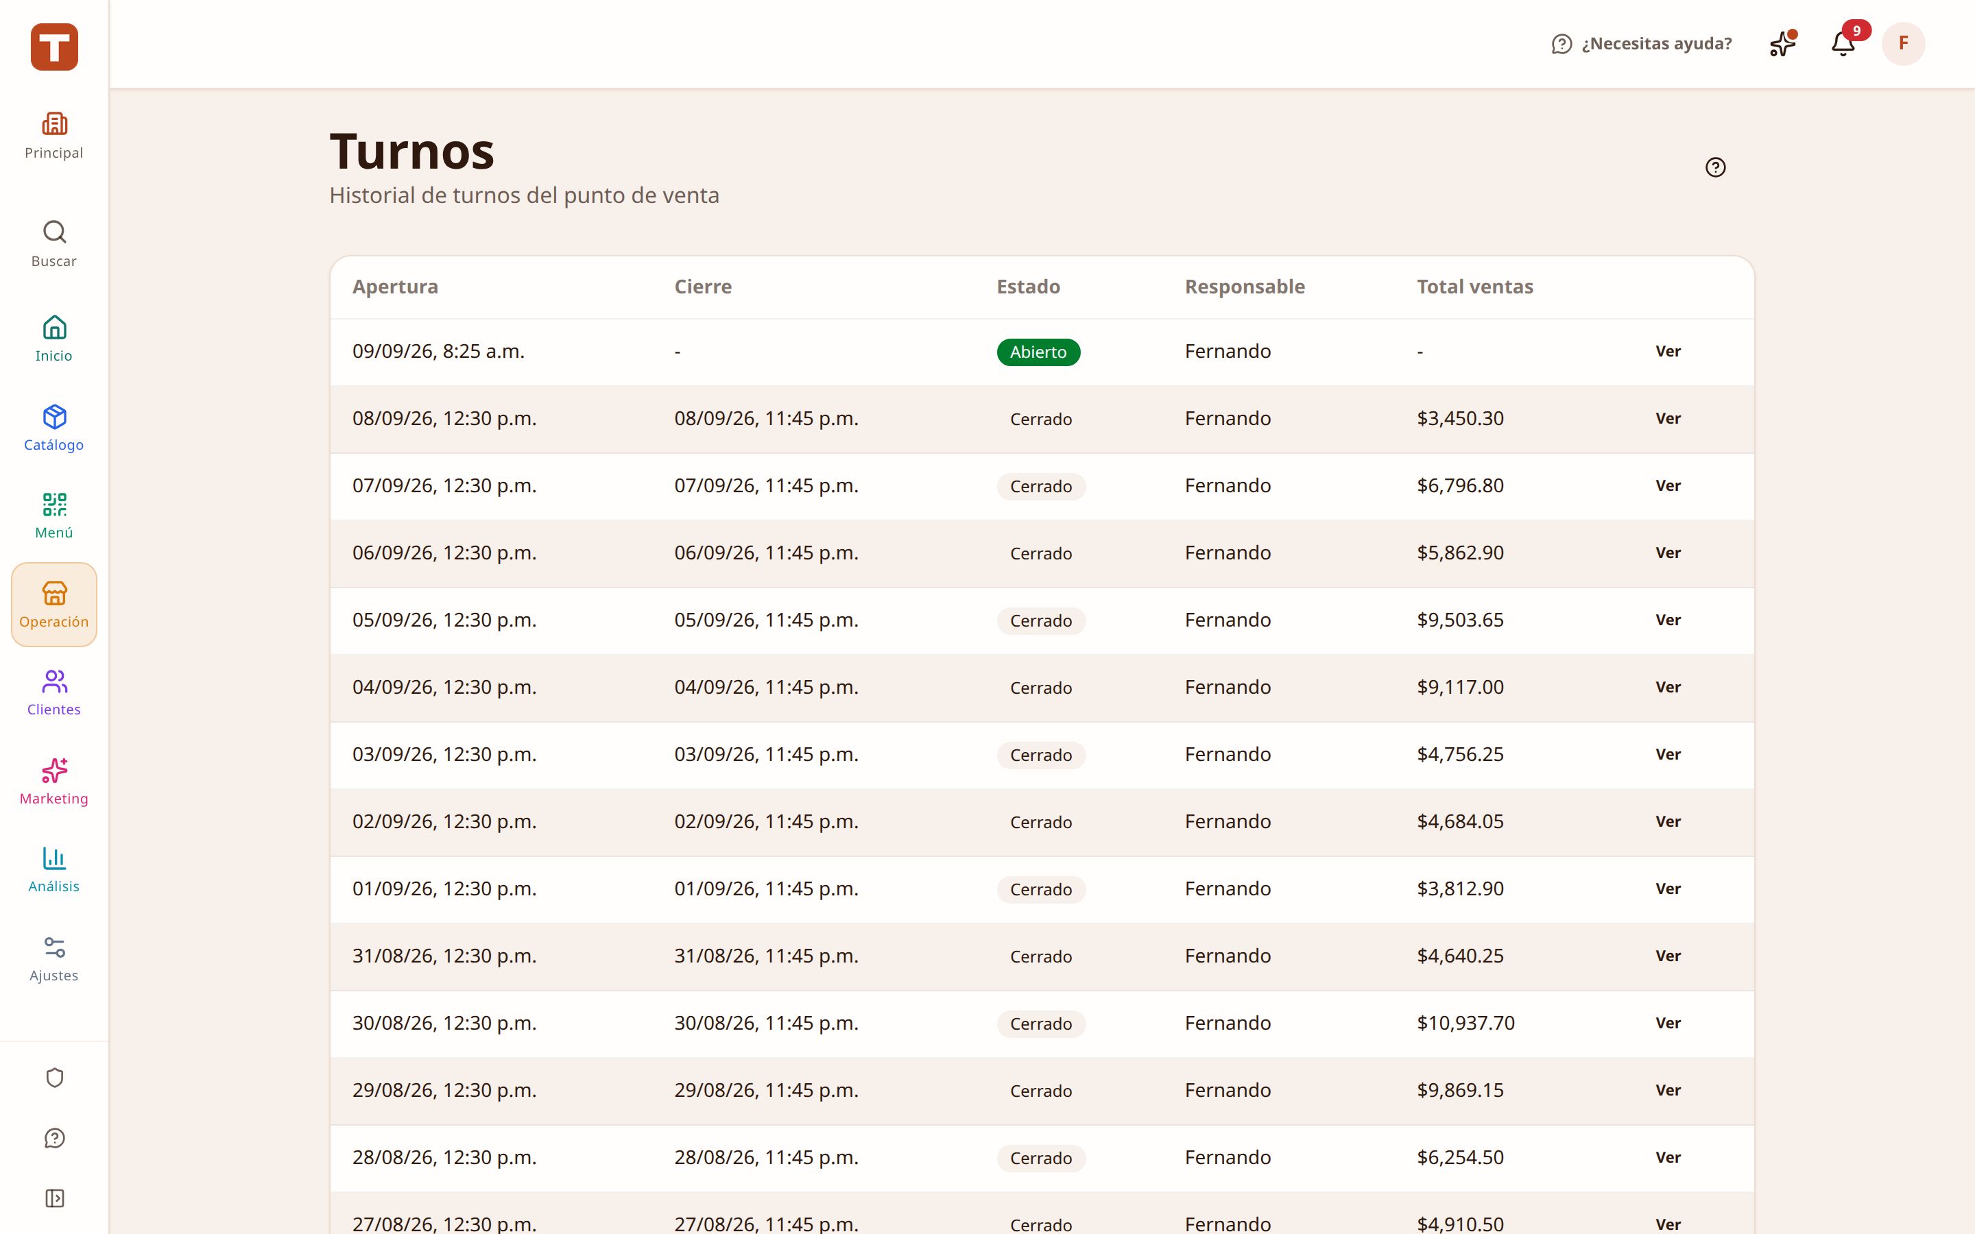The width and height of the screenshot is (1975, 1234).
Task: Open the sparkle assistant icon in header
Action: [1782, 43]
